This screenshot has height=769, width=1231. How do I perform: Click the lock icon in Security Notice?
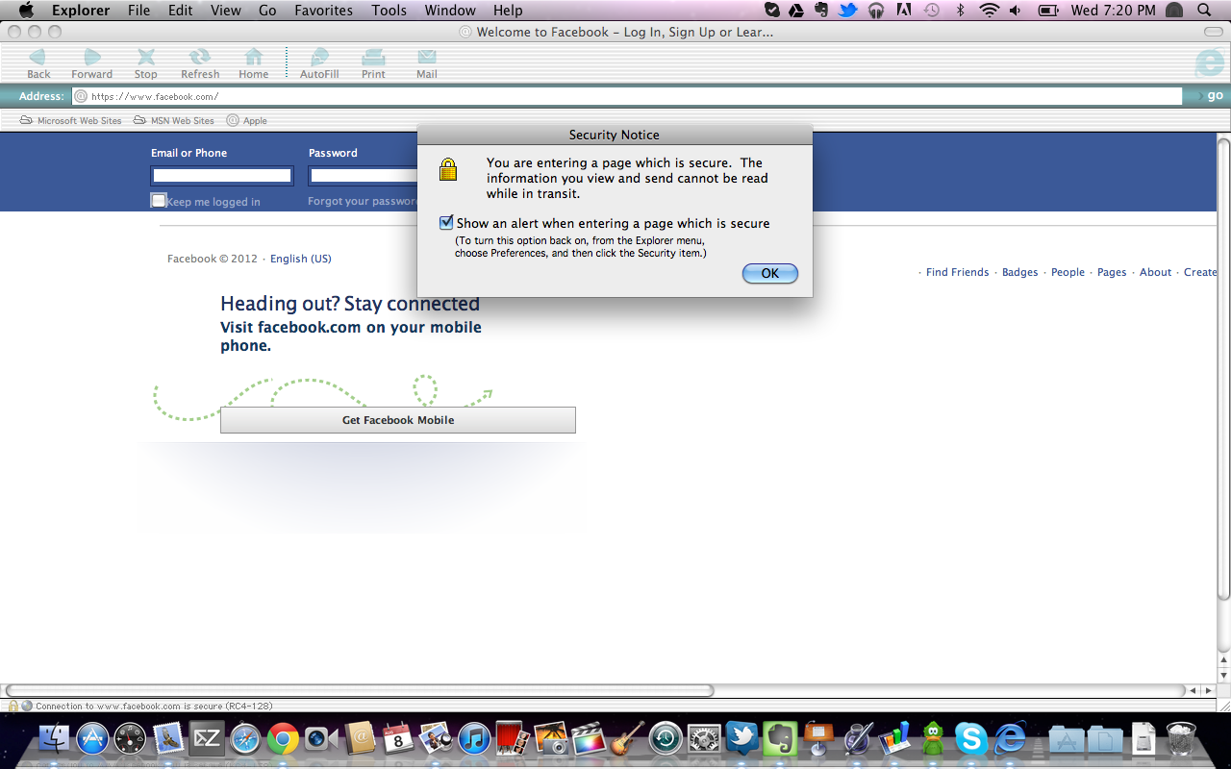pos(448,170)
